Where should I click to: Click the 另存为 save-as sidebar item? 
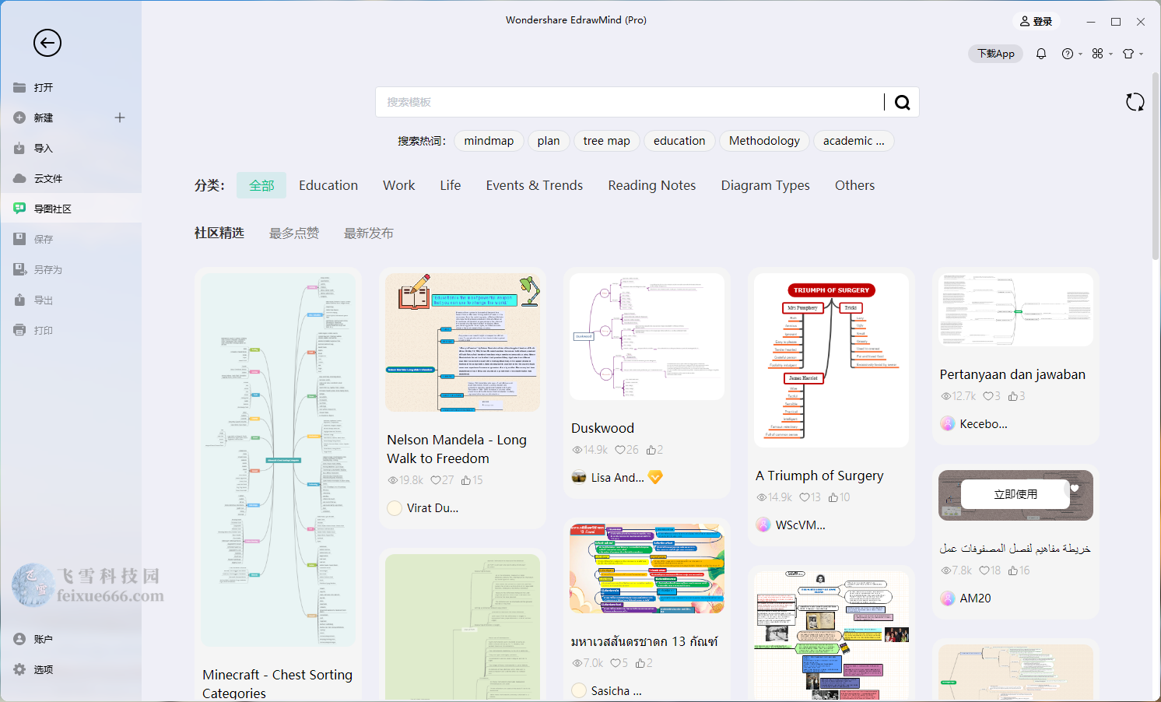[71, 269]
